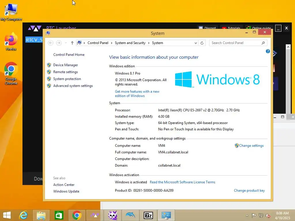Click Tutorials button in RTC Launcher
Image resolution: width=295 pixels, height=221 pixels.
tap(231, 28)
